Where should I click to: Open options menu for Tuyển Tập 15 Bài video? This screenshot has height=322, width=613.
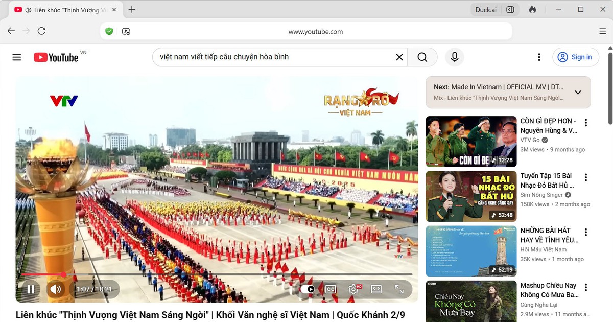[586, 177]
